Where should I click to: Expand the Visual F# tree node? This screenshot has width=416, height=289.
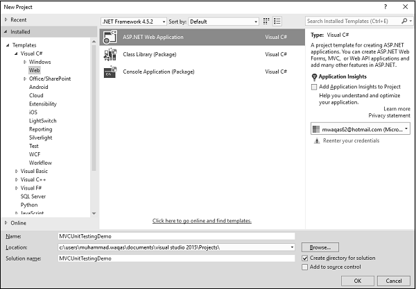[x=17, y=188]
